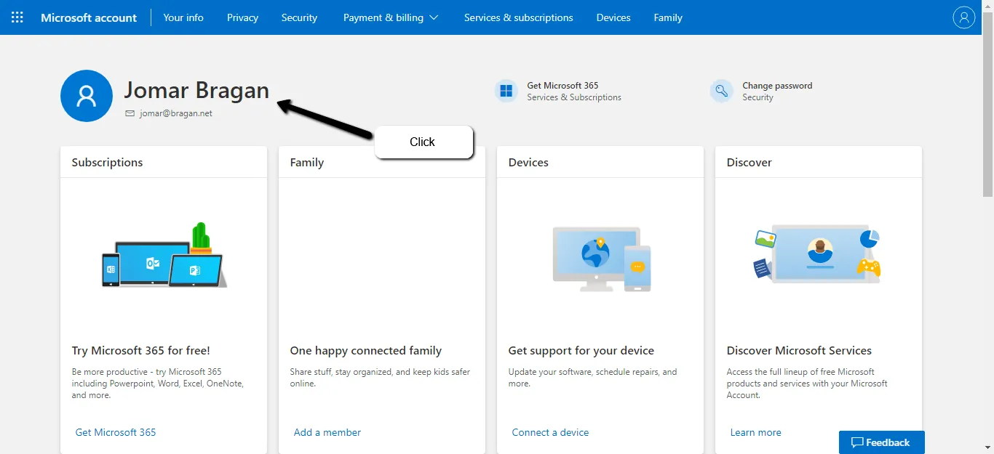This screenshot has height=454, width=994.
Task: Open the Family nav tab
Action: pos(668,17)
